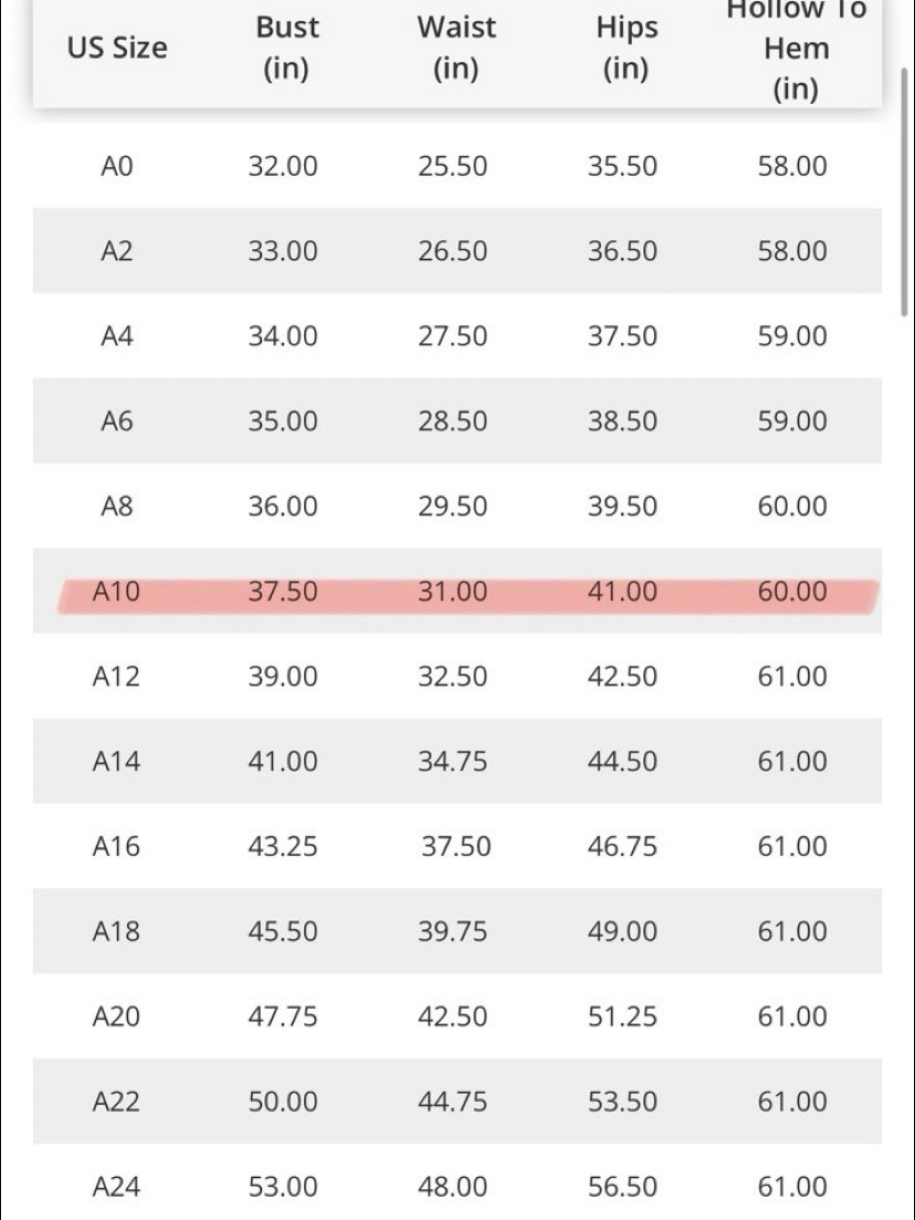Click the 49.00 hips value for A18
Viewport: 915px width, 1220px height.
622,931
